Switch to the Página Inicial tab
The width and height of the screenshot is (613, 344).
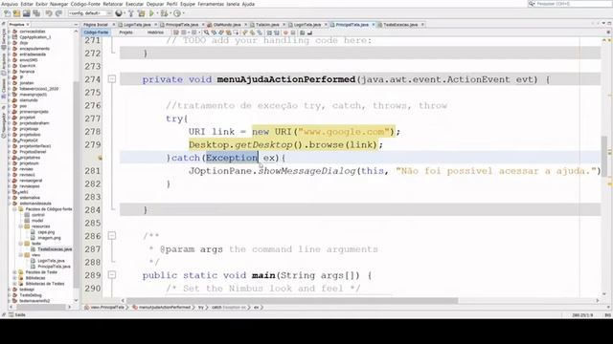coord(96,25)
